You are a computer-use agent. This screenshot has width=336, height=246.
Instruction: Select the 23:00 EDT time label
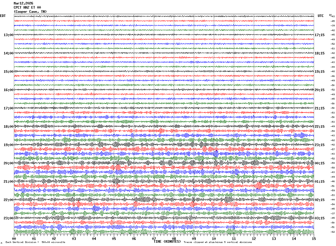[8, 218]
